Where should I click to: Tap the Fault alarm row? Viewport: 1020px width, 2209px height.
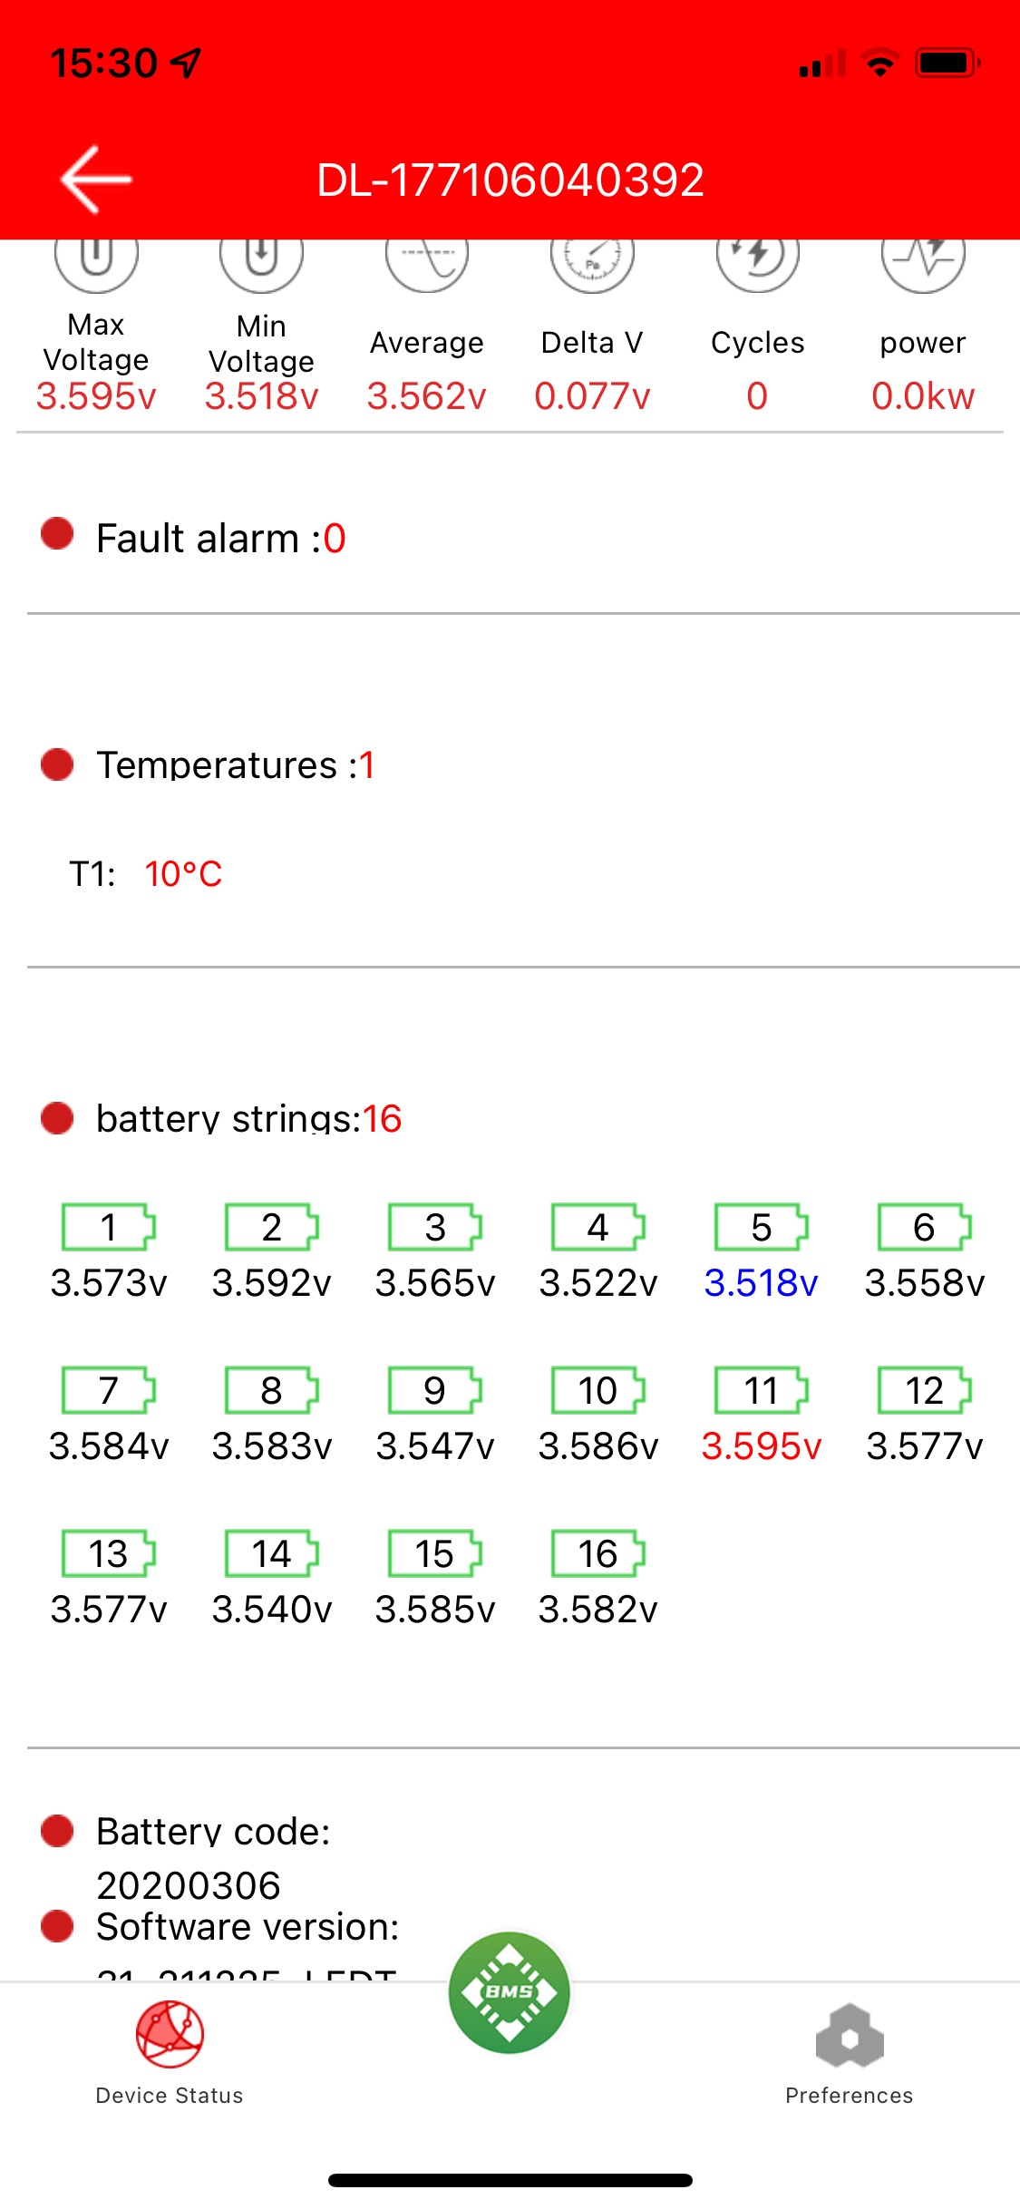[x=220, y=538]
